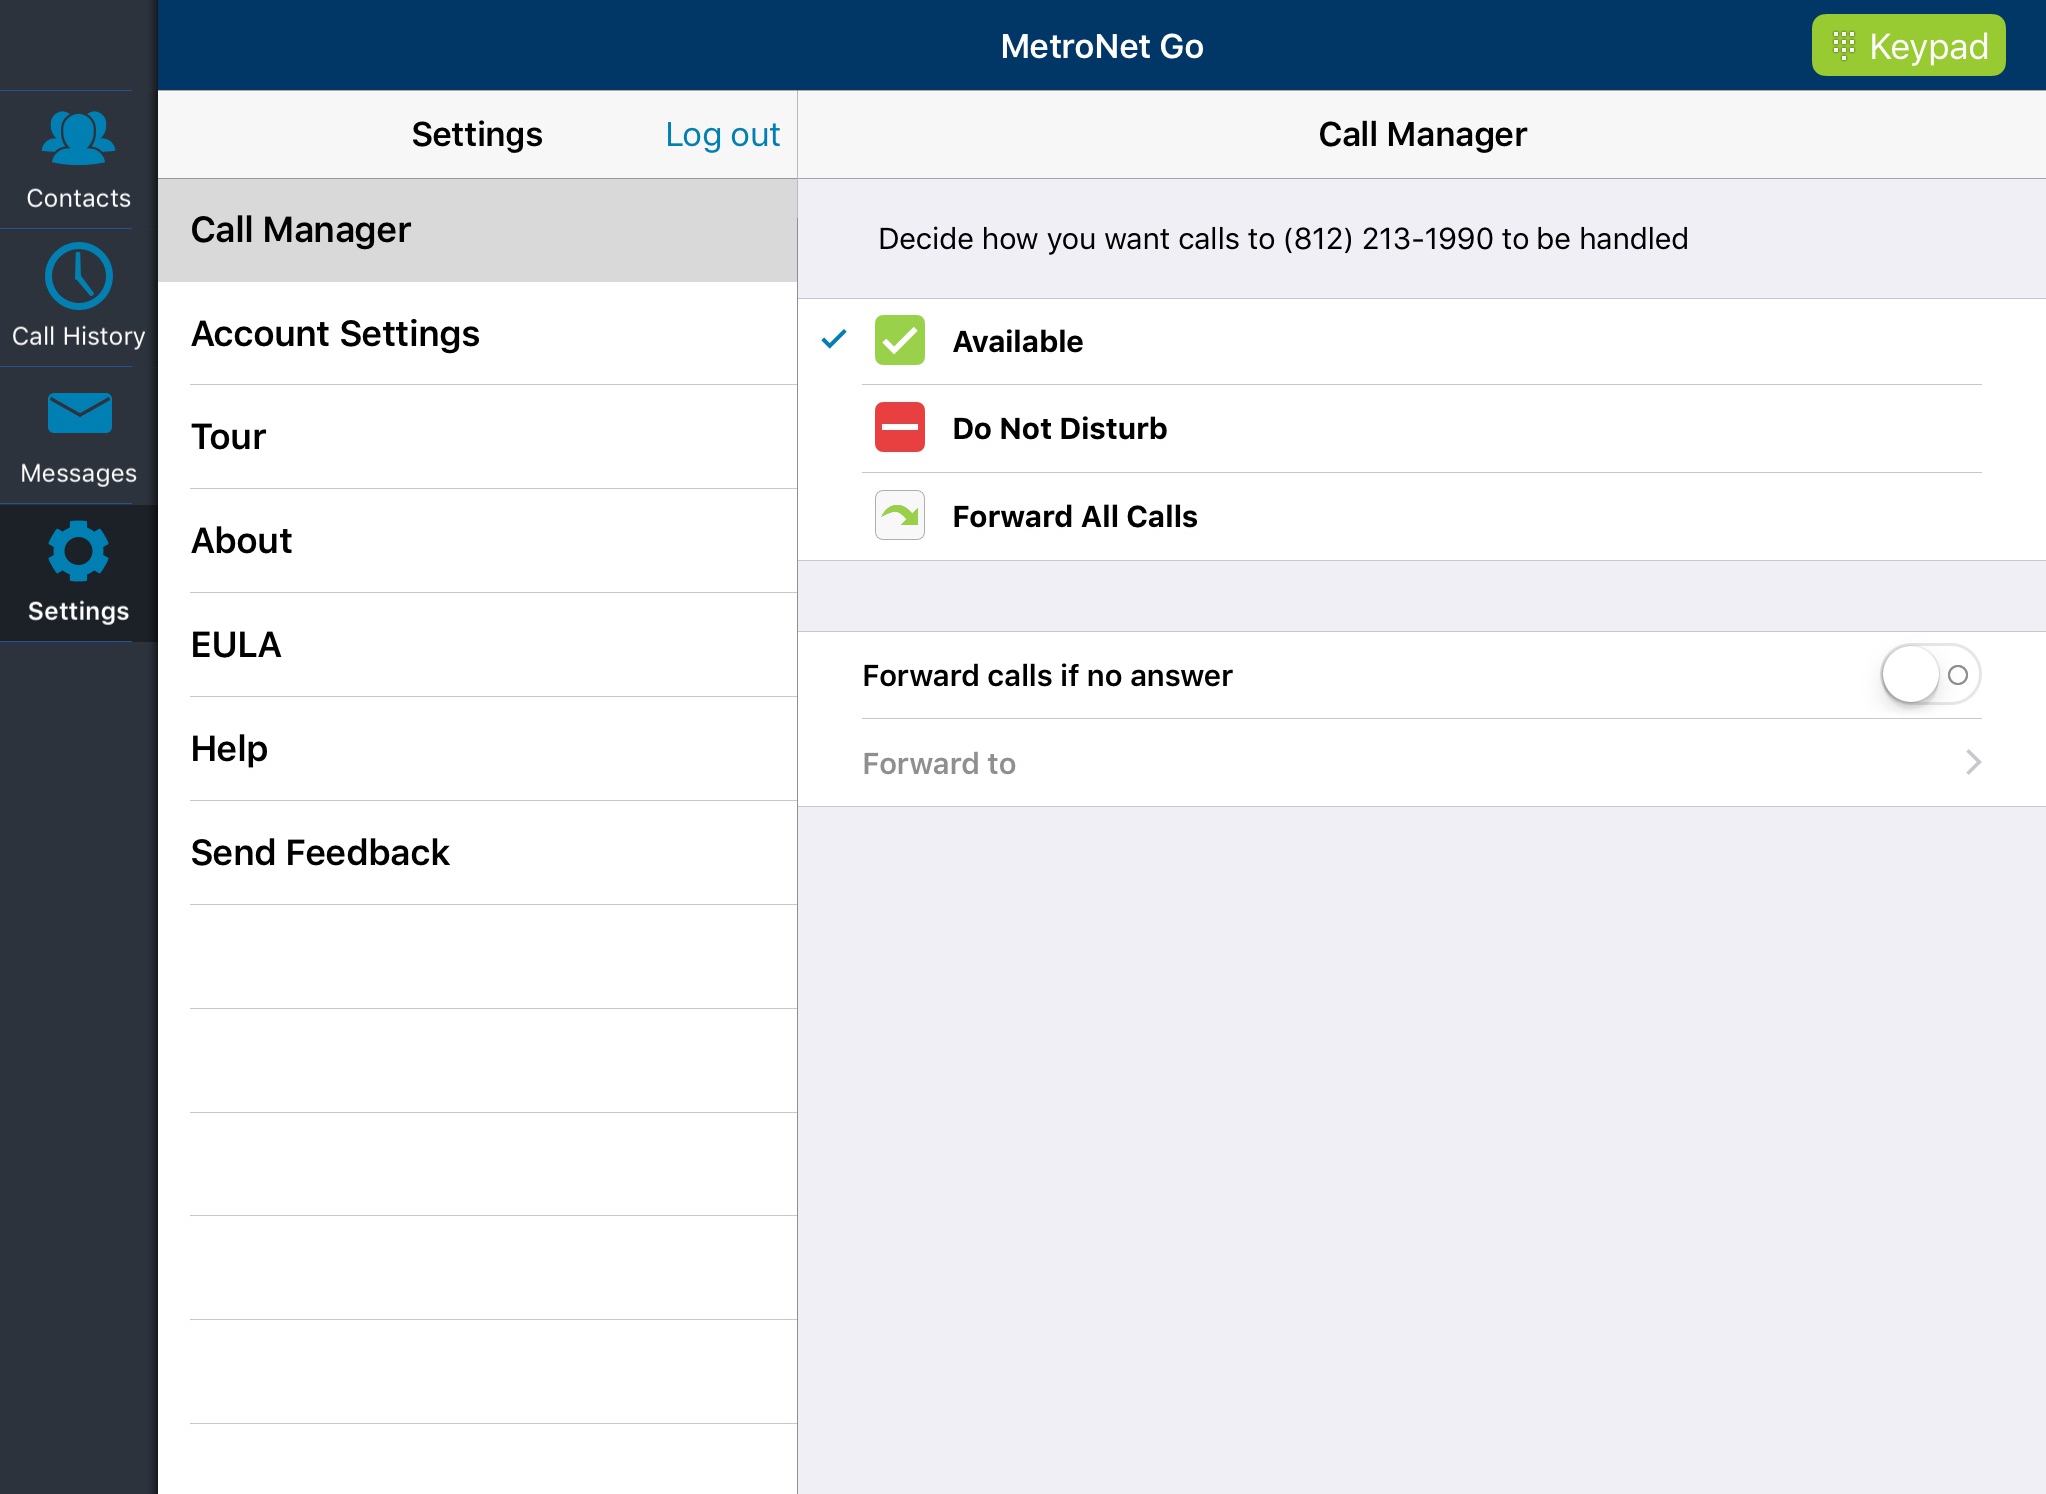
Task: Click the Call Manager panel heading
Action: click(1422, 134)
